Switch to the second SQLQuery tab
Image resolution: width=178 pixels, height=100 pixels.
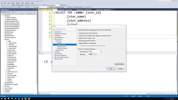65,10
